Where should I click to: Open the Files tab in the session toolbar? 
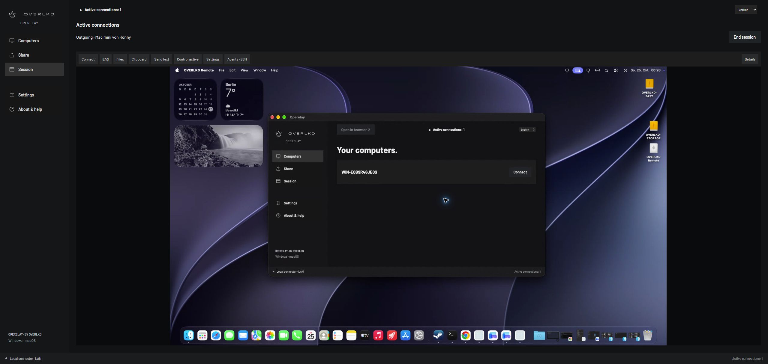coord(120,59)
